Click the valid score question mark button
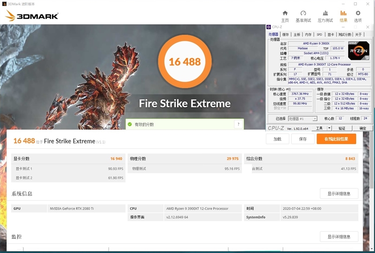 (x=238, y=124)
